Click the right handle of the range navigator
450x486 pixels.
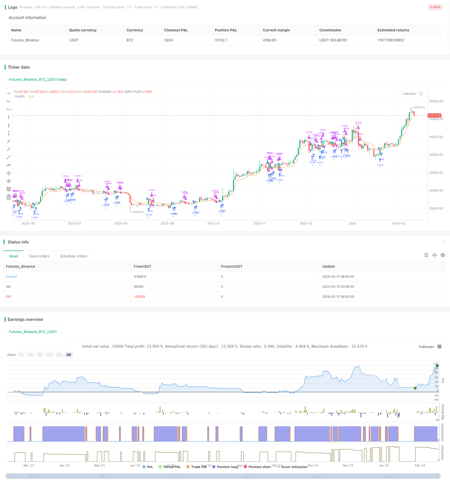click(439, 476)
